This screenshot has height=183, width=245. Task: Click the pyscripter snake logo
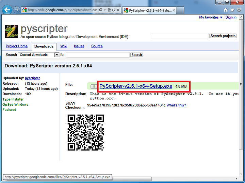(12, 31)
